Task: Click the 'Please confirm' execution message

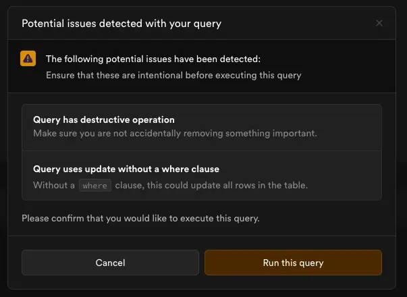Action: [x=140, y=218]
